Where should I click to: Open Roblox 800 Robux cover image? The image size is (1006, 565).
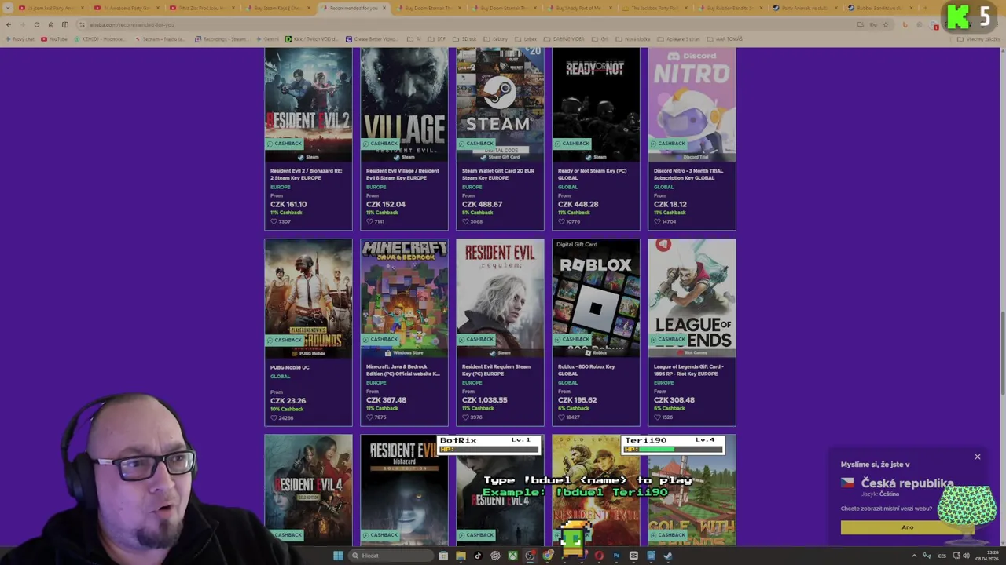click(x=596, y=298)
